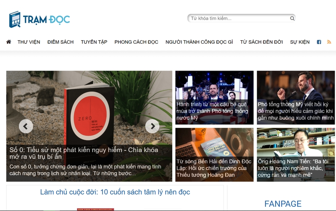
Task: Open article Hành trình từ một cậu bé quê
Action: pyautogui.click(x=212, y=111)
